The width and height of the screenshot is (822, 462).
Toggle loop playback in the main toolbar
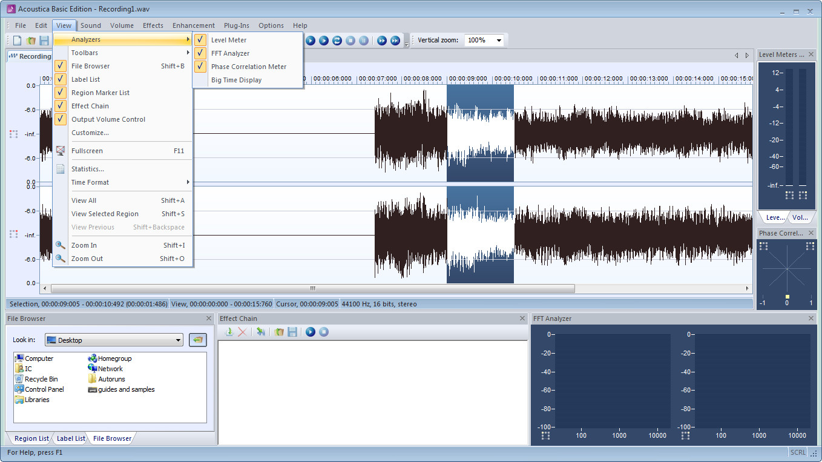pos(337,41)
